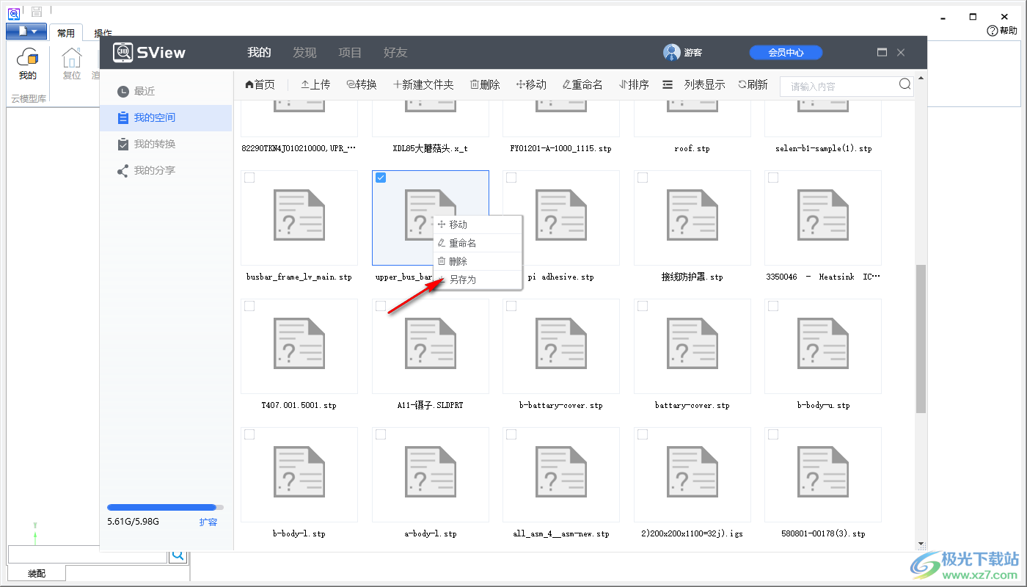Open the b-body-l.stp thumbnail
The height and width of the screenshot is (587, 1027).
click(299, 475)
